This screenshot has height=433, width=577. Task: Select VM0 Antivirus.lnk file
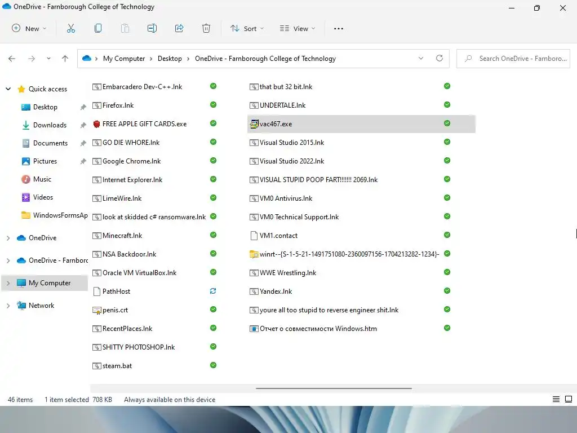coord(286,198)
